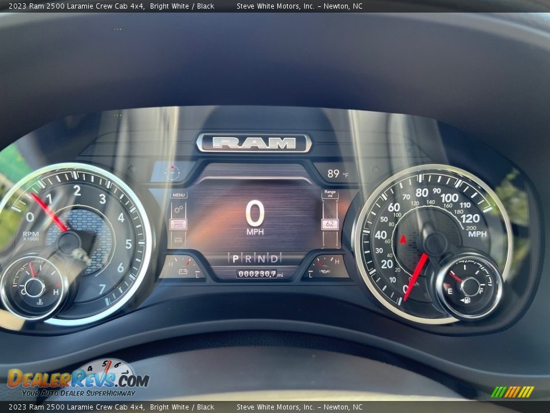Click the 7 mark on the tachometer
This screenshot has width=550, height=413.
pyautogui.click(x=102, y=289)
